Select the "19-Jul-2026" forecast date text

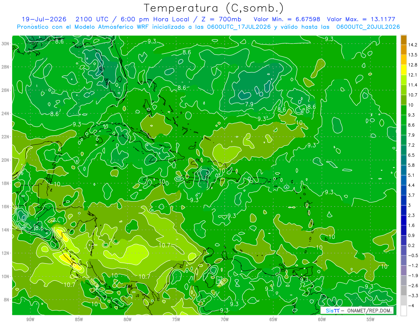[x=44, y=19]
